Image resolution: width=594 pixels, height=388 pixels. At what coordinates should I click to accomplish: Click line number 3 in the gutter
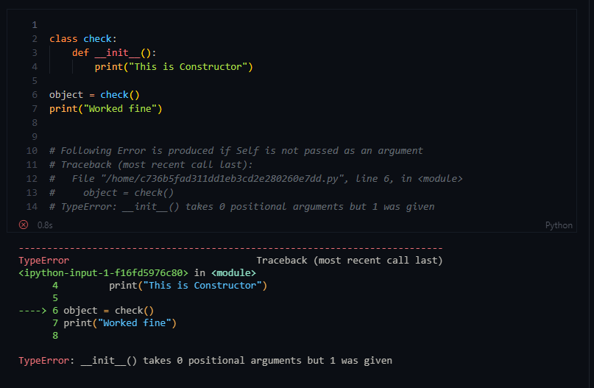[35, 53]
